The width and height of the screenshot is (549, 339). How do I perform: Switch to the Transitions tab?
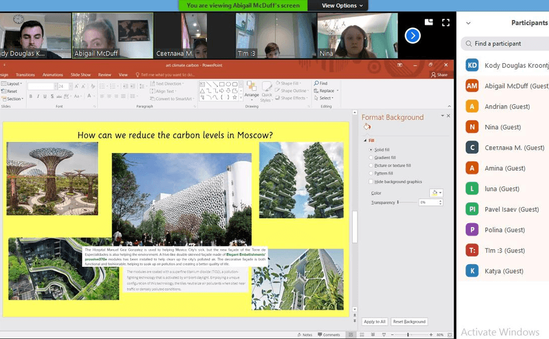click(25, 75)
